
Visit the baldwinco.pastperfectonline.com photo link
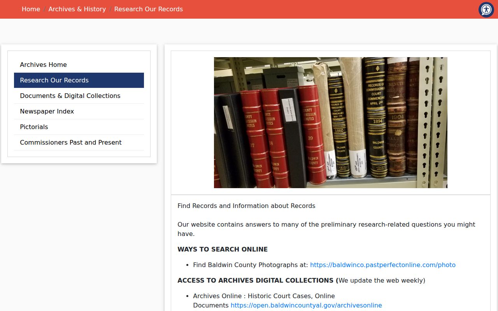coord(383,265)
